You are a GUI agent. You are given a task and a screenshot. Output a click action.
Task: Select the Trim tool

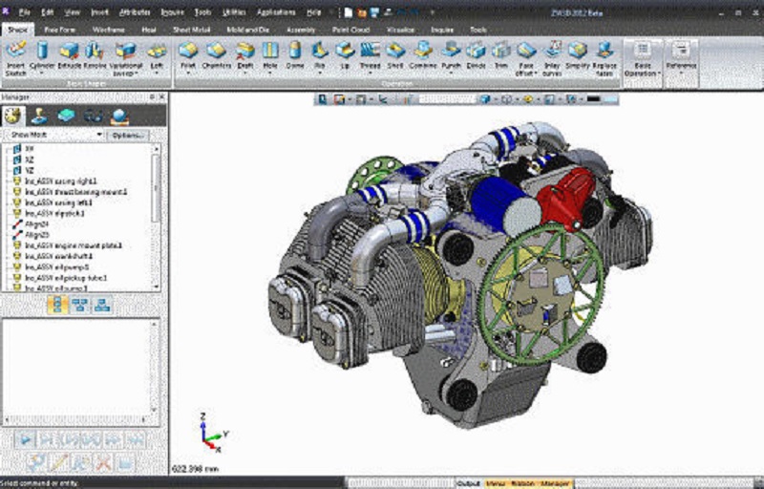click(500, 54)
